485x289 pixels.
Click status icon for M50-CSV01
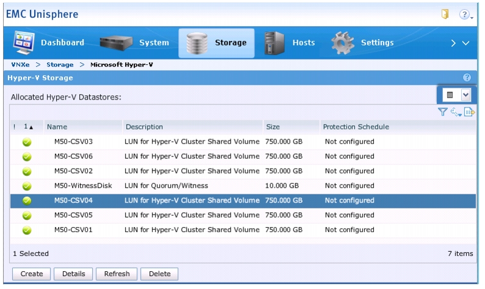(x=27, y=230)
